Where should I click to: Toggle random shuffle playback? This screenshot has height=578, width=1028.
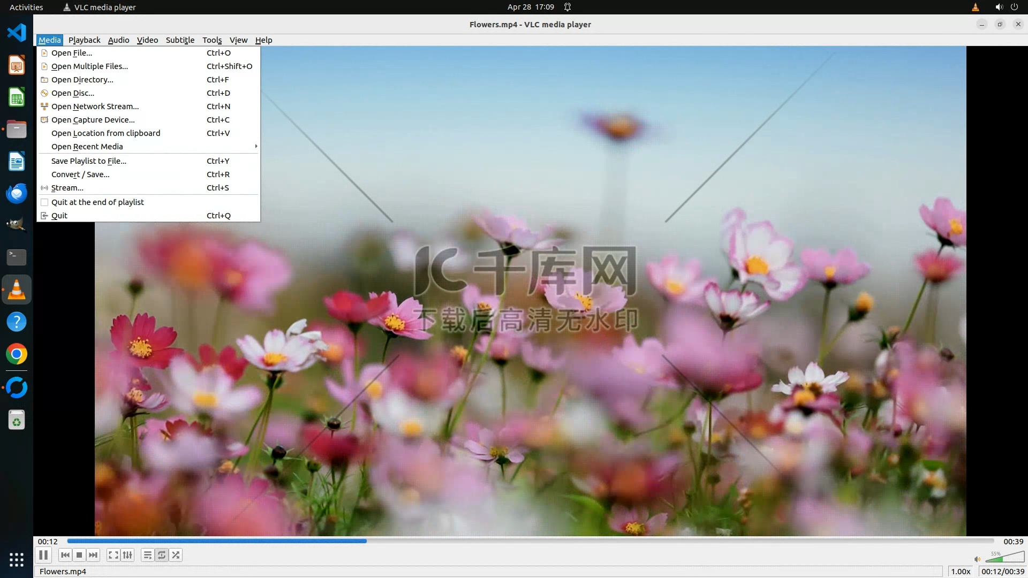[x=176, y=555]
